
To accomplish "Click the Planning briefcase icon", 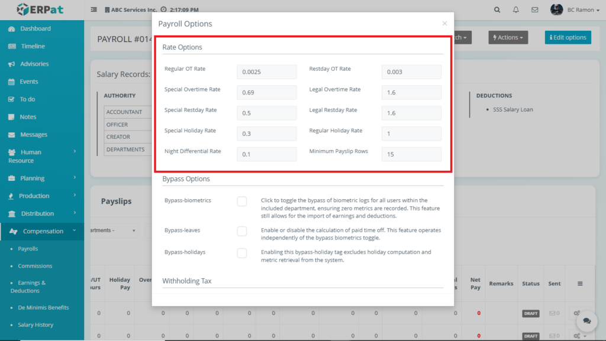I will (x=12, y=178).
